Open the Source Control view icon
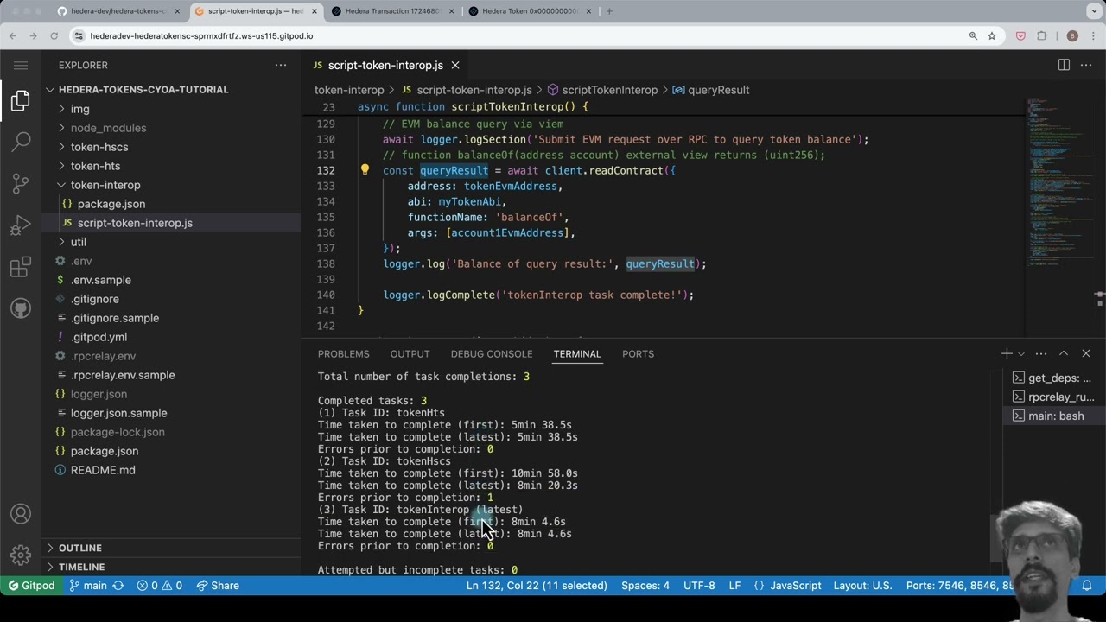Viewport: 1106px width, 622px height. pos(21,183)
